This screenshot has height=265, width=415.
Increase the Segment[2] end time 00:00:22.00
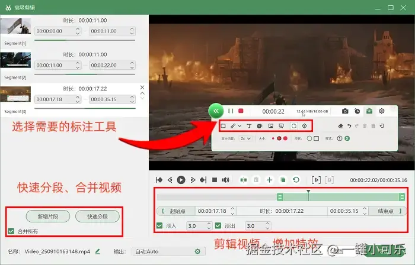132,63
